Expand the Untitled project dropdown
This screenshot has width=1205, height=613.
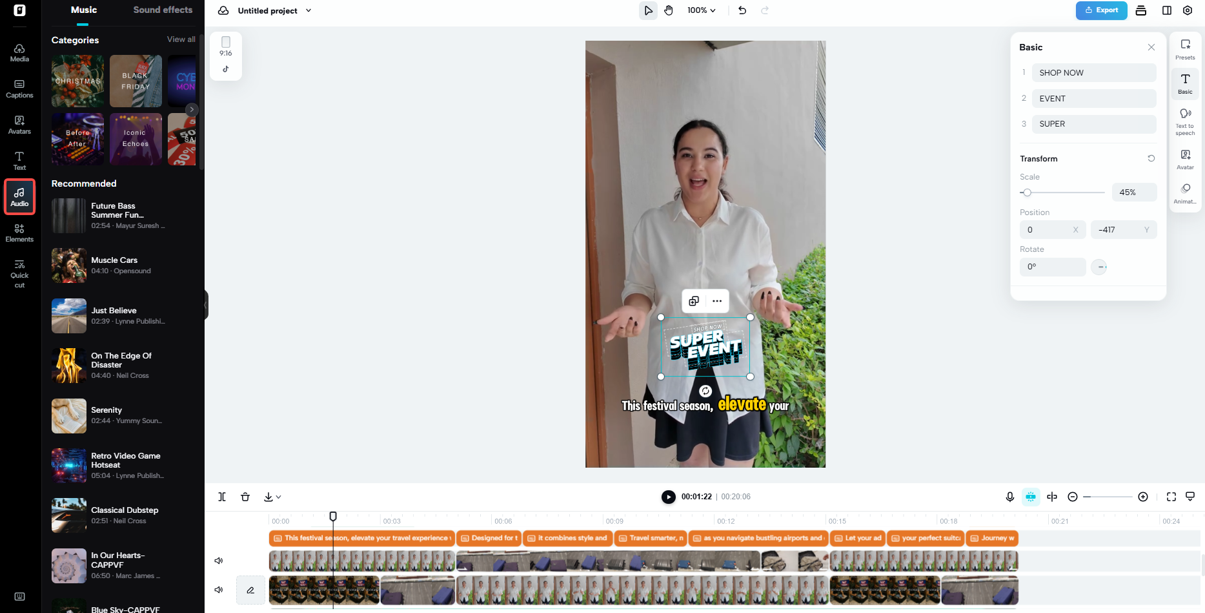309,10
